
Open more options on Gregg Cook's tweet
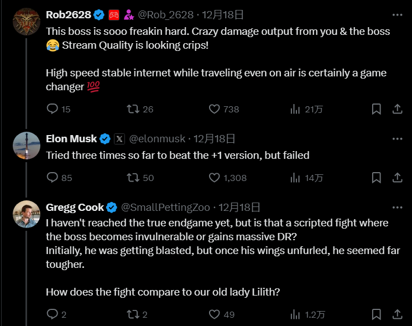point(397,208)
